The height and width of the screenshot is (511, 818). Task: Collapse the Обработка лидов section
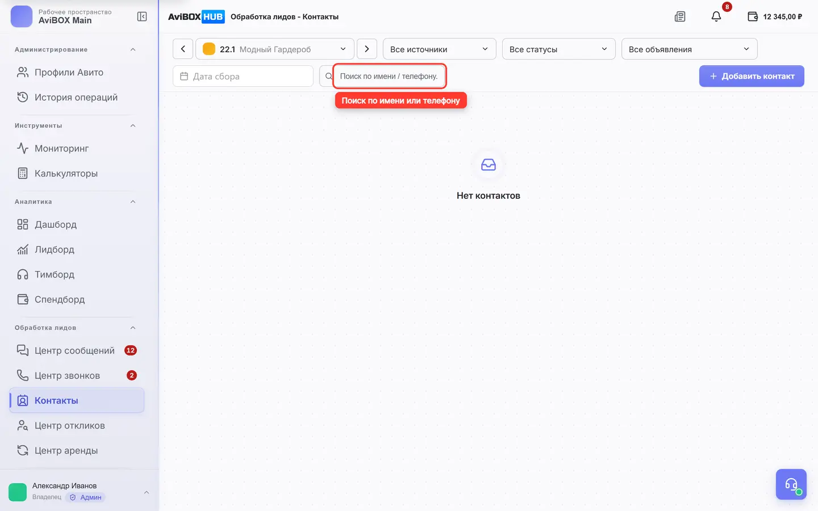pos(133,328)
